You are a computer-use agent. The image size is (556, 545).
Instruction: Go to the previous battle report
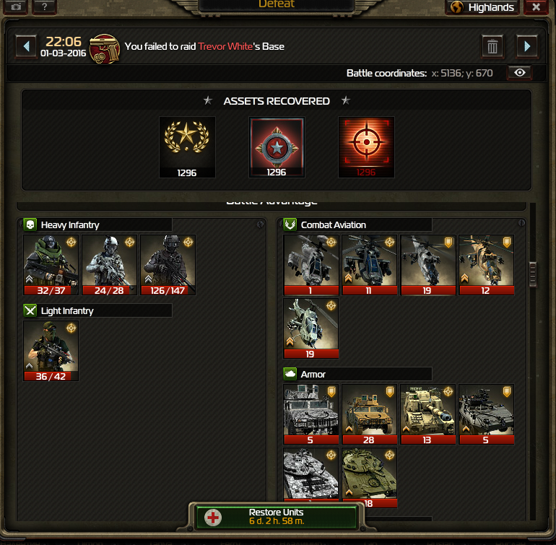[x=26, y=46]
